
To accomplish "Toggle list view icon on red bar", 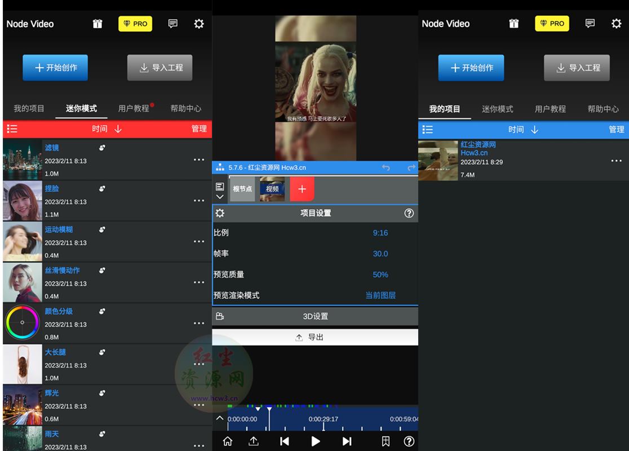I will coord(12,129).
